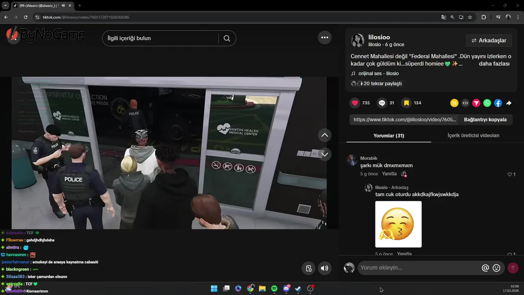The image size is (524, 295).
Task: Go to previous video with up chevron
Action: pyautogui.click(x=325, y=135)
